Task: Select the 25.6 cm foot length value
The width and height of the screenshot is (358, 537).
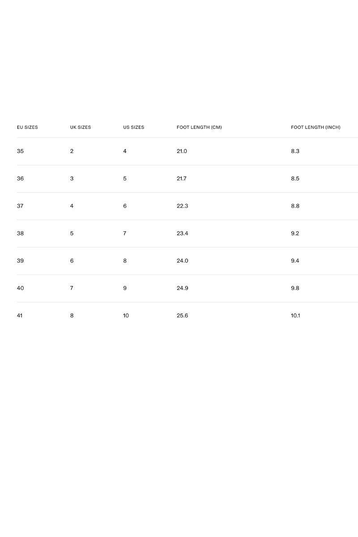Action: tap(182, 315)
